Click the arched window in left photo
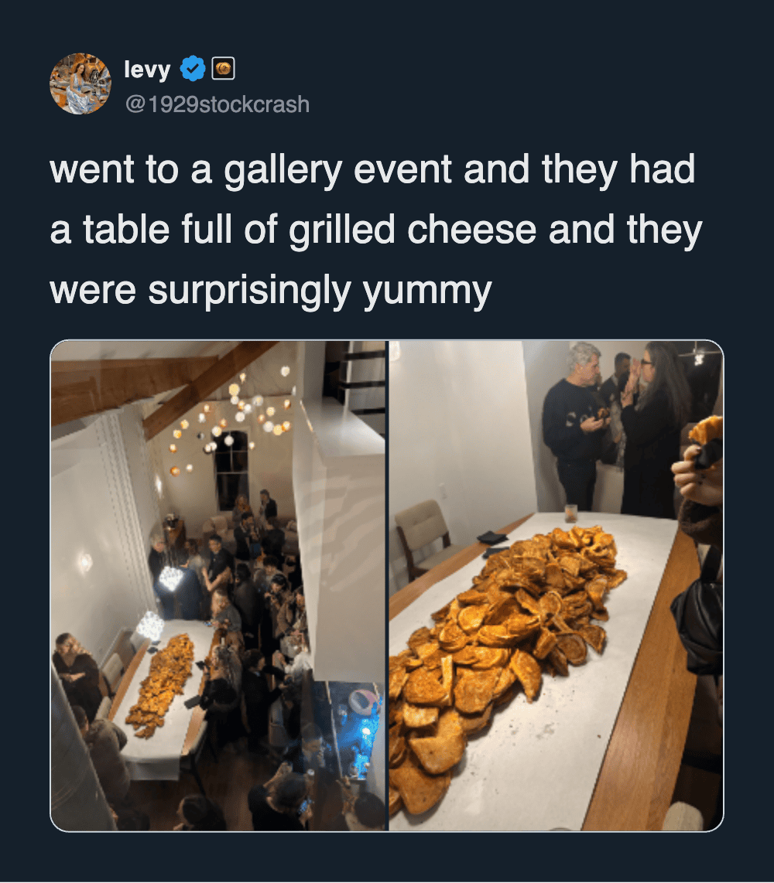The image size is (774, 883). pos(231,469)
